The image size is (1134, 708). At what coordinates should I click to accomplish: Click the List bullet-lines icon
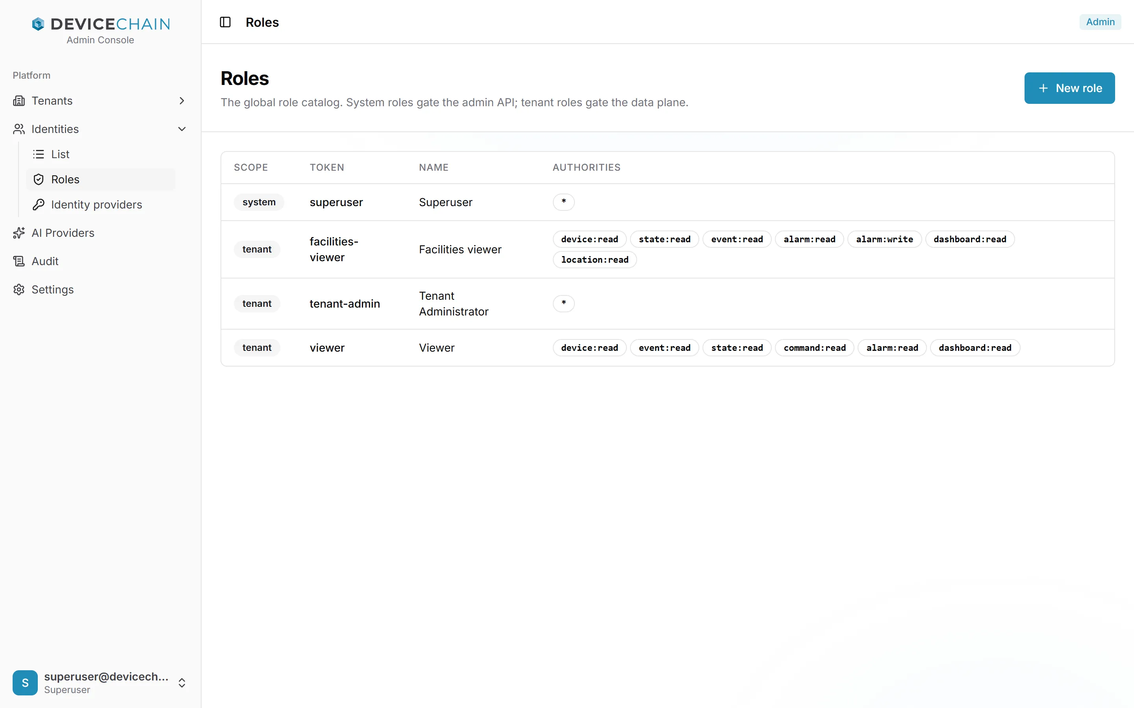tap(39, 154)
